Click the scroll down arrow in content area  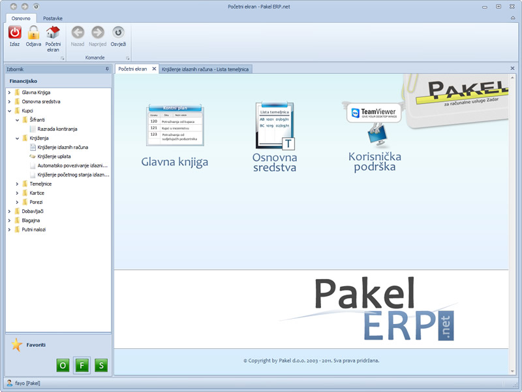(512, 372)
